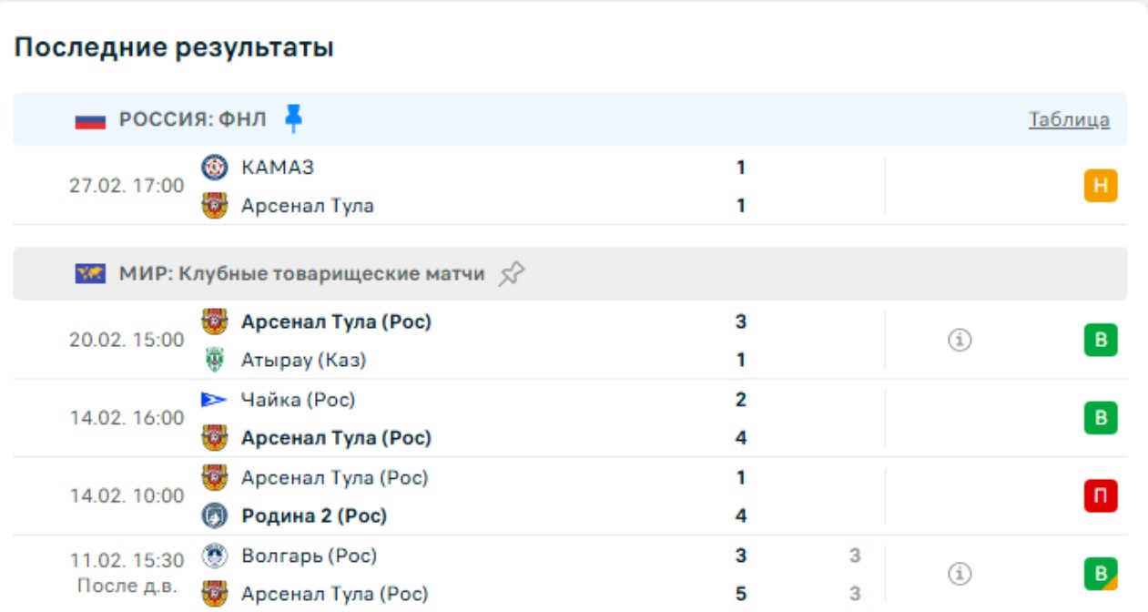This screenshot has width=1148, height=612.
Task: Click the Родина 2 team logo
Action: click(x=215, y=515)
